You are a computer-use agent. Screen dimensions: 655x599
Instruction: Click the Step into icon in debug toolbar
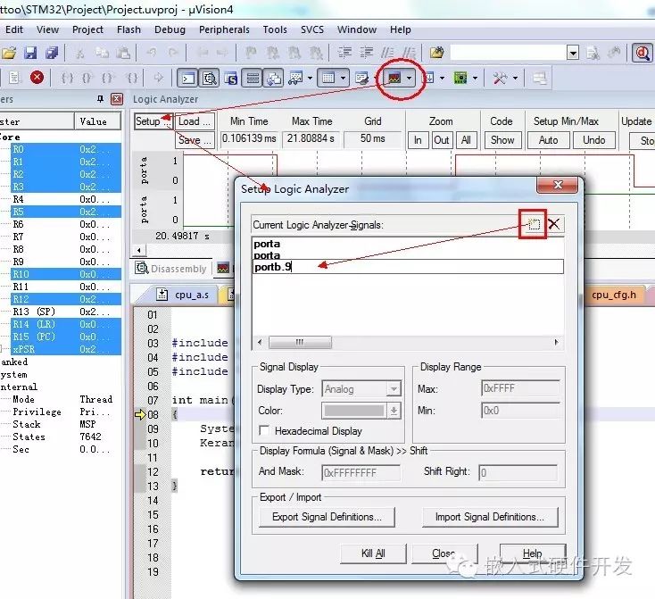pos(67,78)
